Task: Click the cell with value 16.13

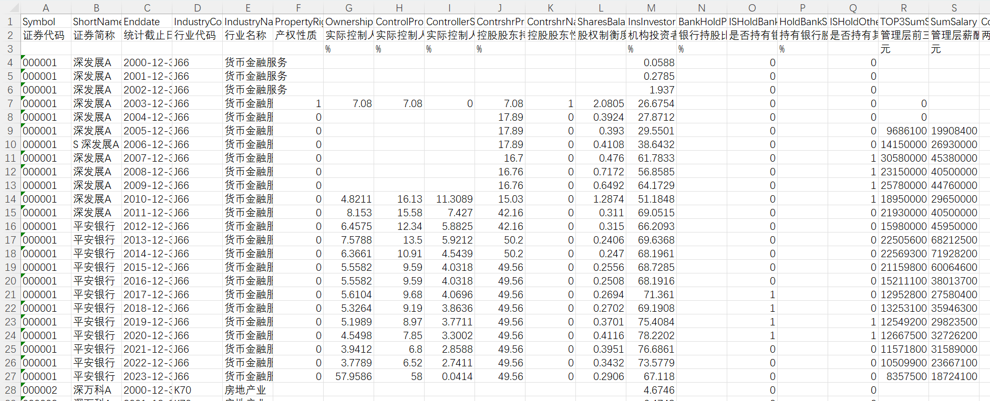Action: [399, 199]
